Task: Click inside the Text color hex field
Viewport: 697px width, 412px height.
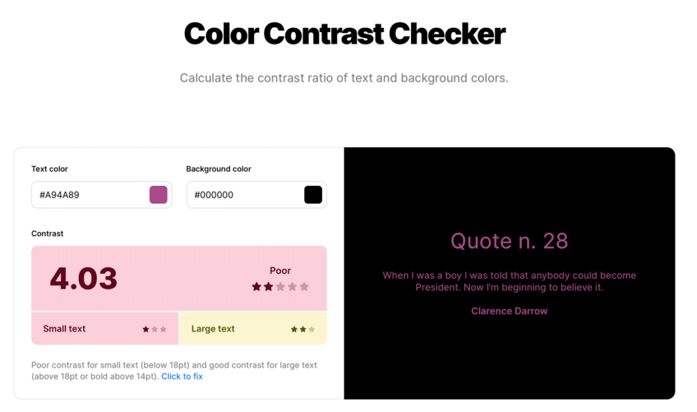Action: pos(82,194)
